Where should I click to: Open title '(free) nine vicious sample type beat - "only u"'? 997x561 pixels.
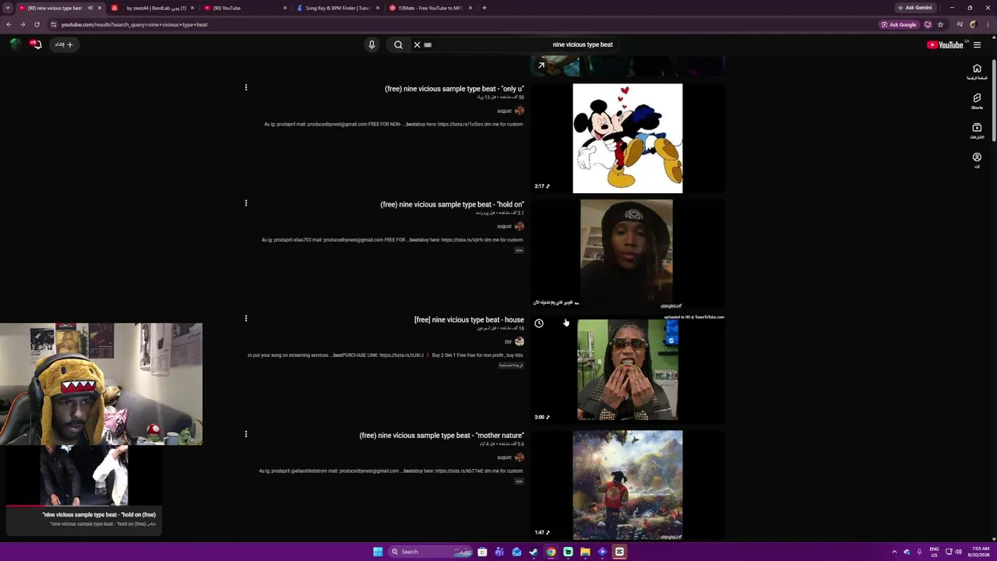tap(454, 89)
